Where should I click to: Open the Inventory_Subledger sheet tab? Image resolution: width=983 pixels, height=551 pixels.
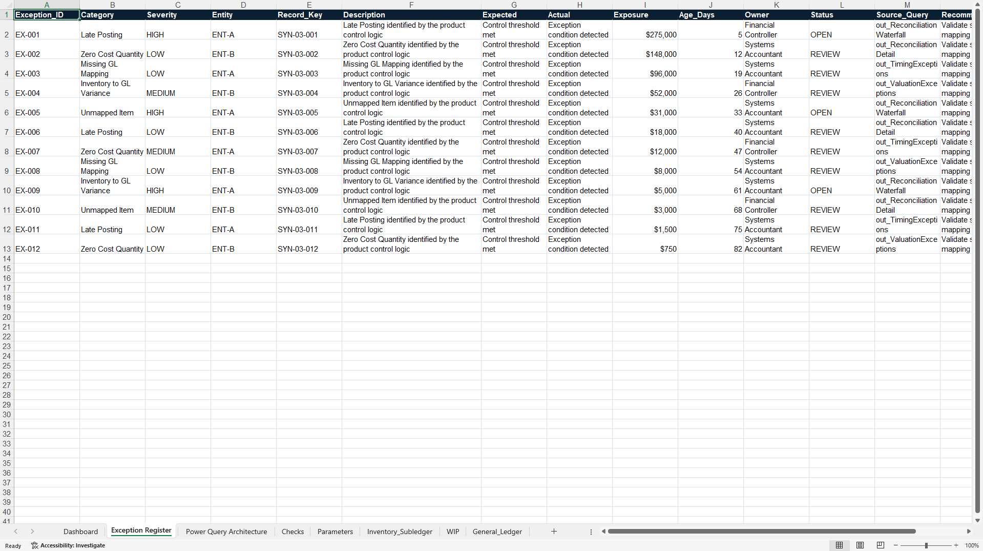point(400,532)
